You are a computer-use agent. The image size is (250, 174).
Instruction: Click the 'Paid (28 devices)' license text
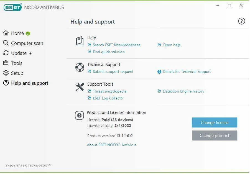(117, 120)
